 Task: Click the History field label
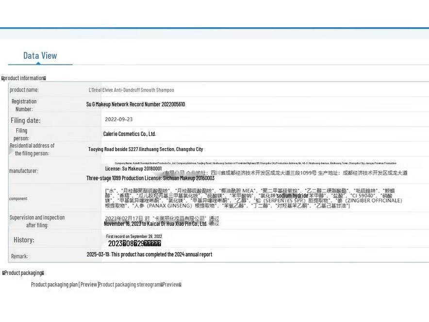[x=24, y=240]
